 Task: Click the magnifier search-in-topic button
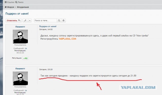[59, 20]
